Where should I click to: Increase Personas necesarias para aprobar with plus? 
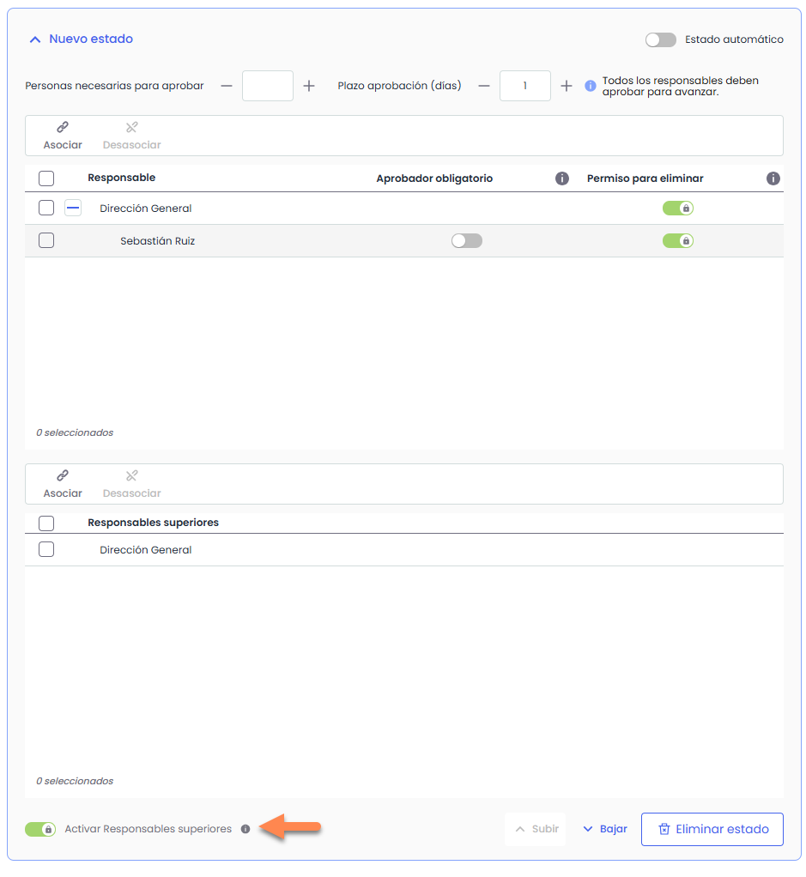[309, 86]
